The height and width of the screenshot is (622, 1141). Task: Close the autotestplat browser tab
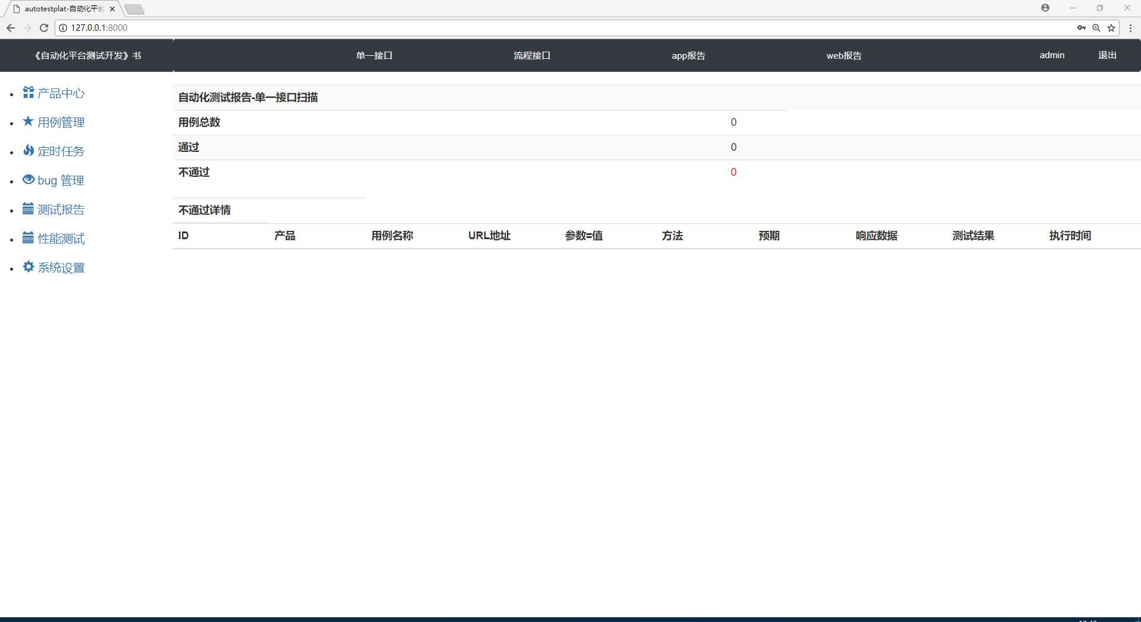click(112, 9)
